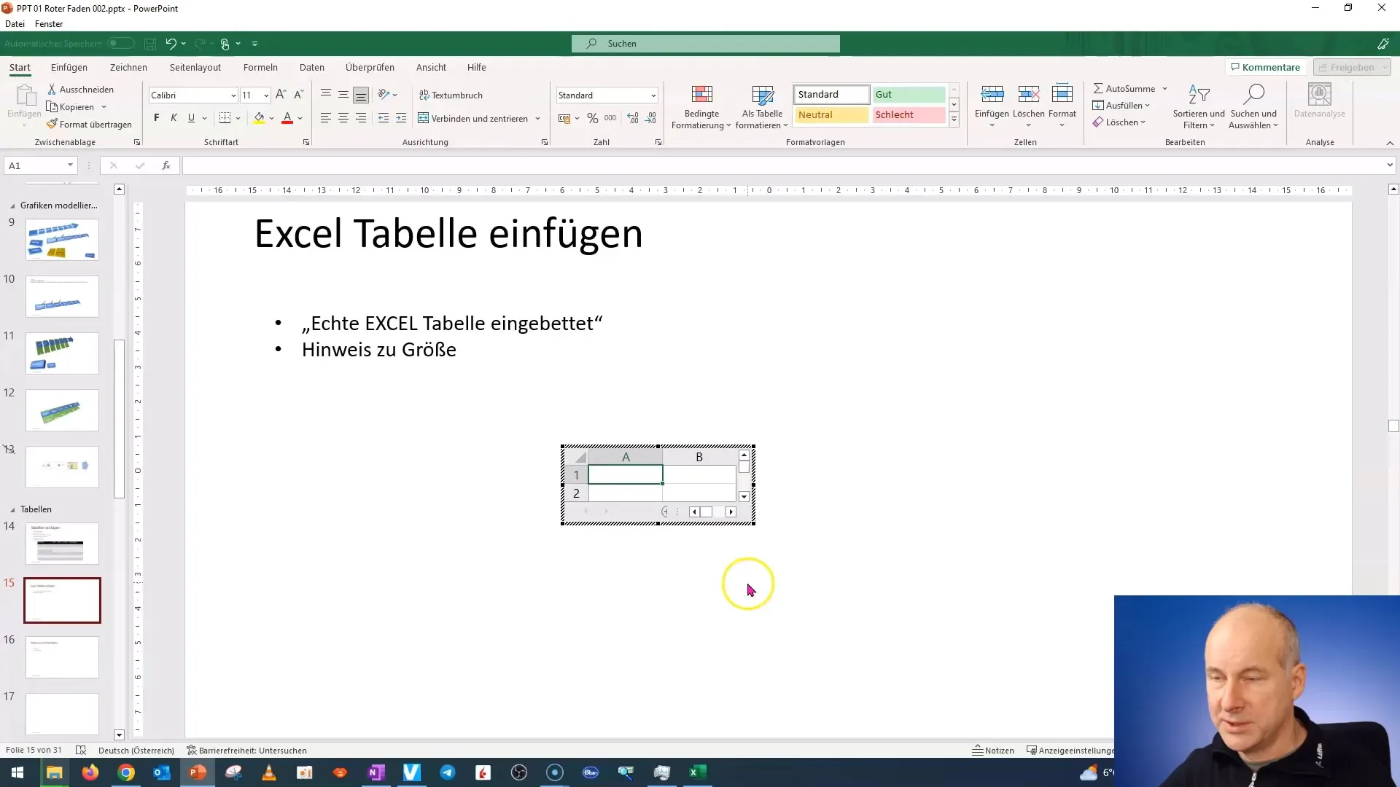The height and width of the screenshot is (787, 1400).
Task: Increase the indent
Action: click(x=401, y=118)
